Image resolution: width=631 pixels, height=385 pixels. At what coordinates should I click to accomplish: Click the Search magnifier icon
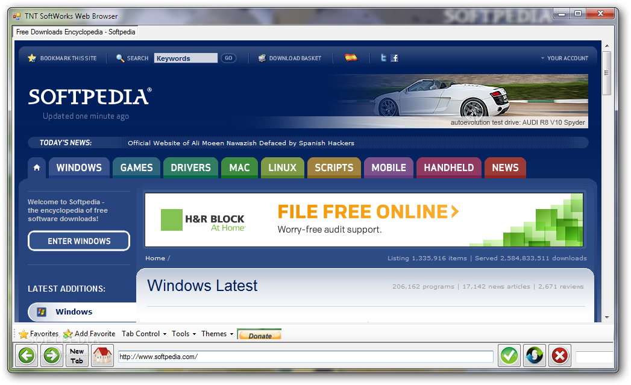120,58
